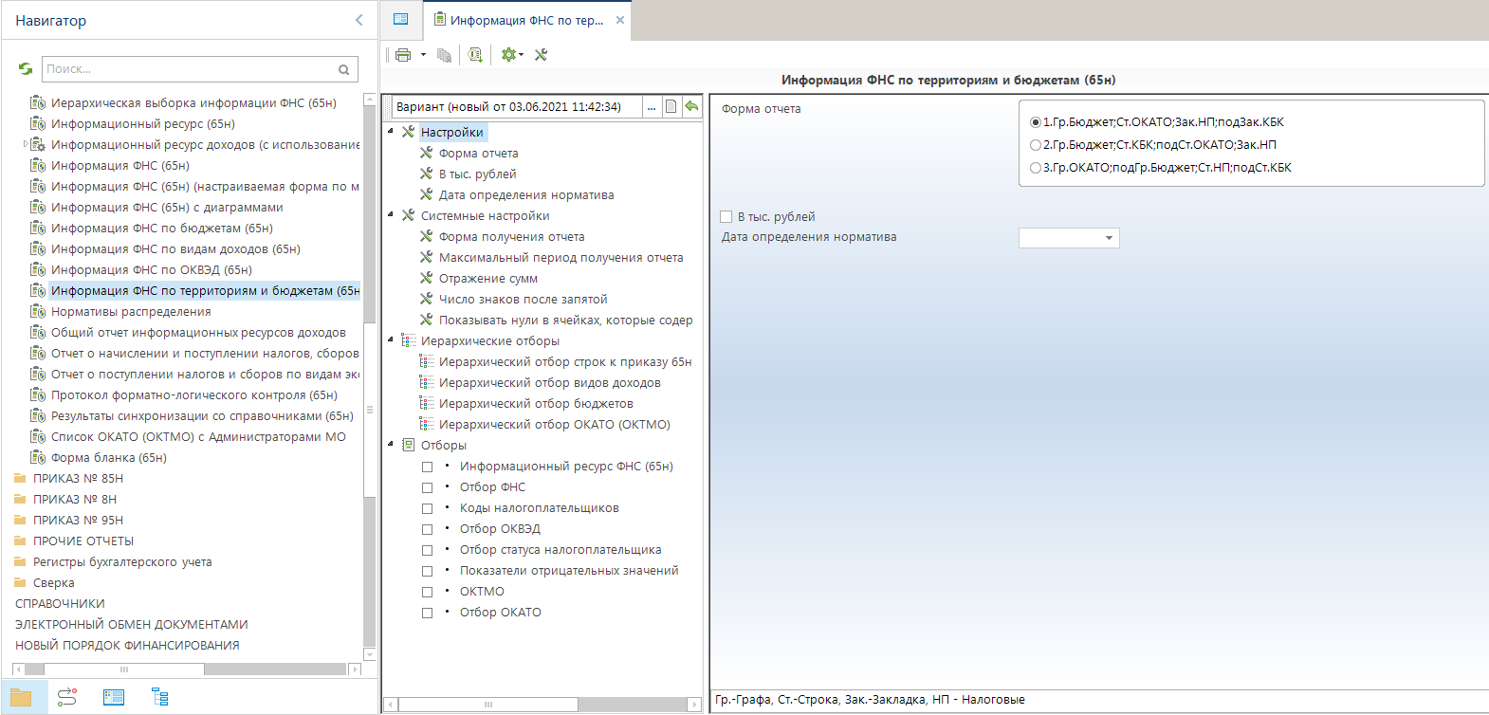Click the variant name field
Screen dimensions: 1489x715
click(518, 107)
